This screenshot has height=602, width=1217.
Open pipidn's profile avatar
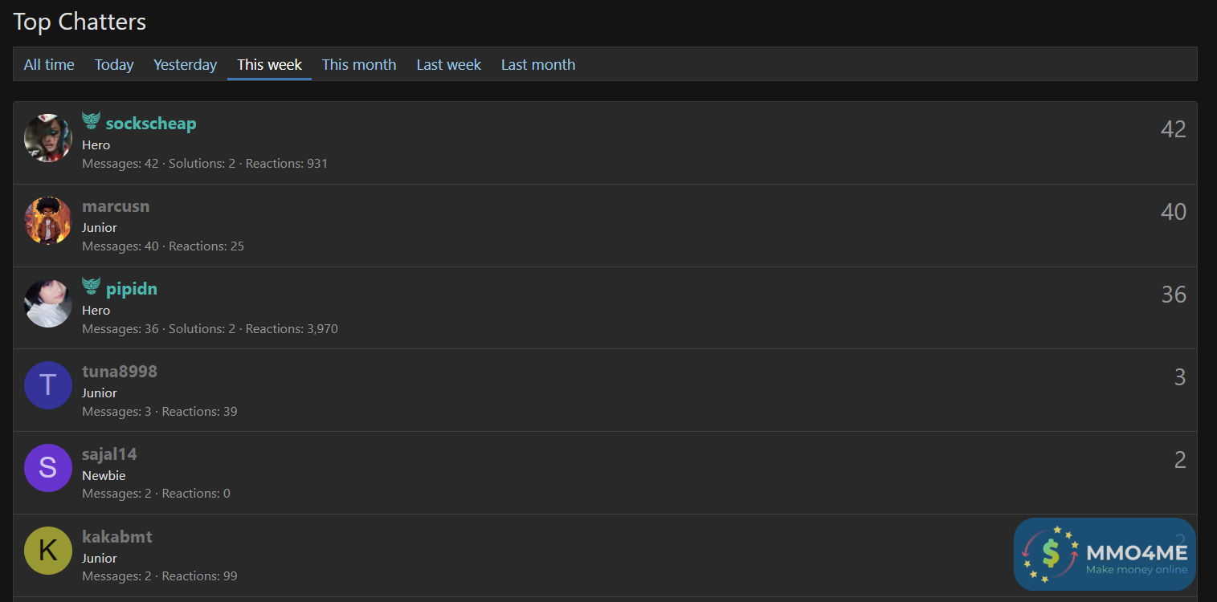[x=48, y=303]
